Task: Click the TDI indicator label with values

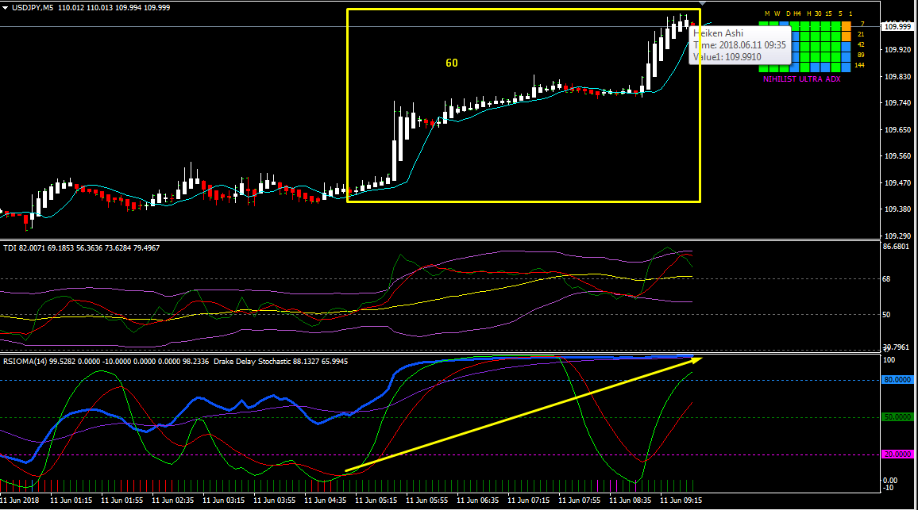Action: point(81,248)
